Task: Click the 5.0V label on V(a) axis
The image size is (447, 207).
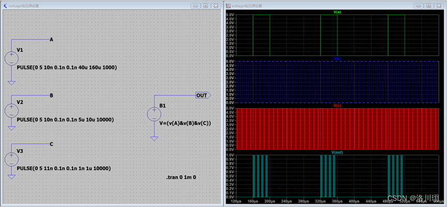Action: (x=230, y=14)
